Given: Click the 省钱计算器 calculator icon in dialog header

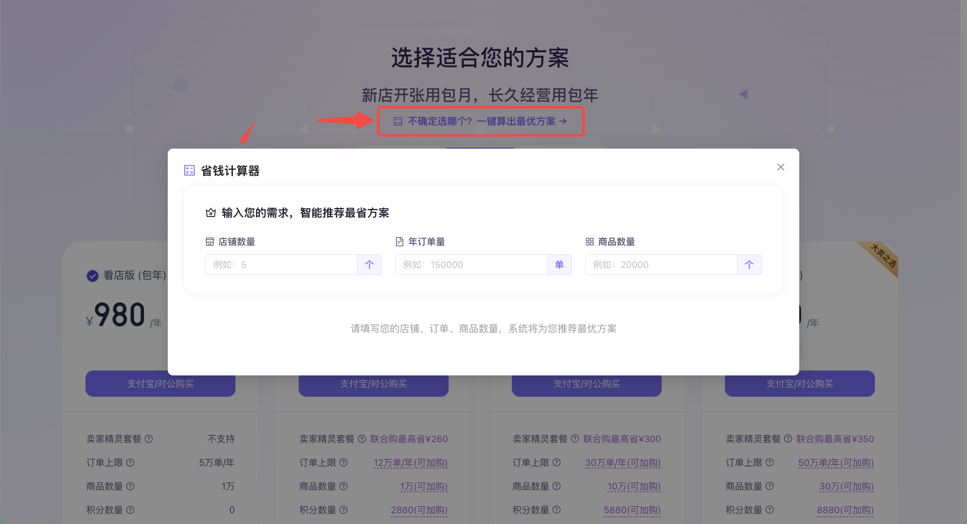Looking at the screenshot, I should click(189, 170).
